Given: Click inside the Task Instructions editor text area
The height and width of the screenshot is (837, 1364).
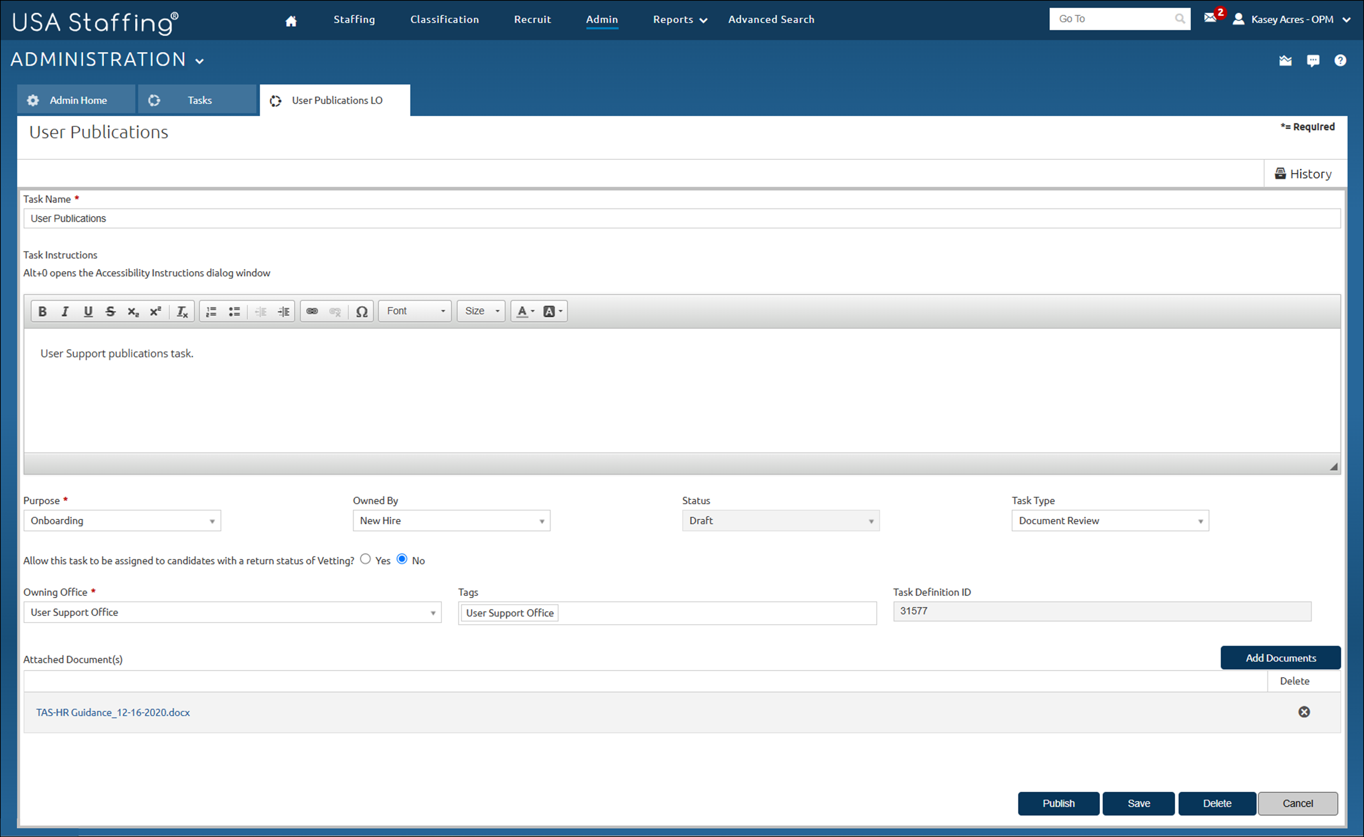Looking at the screenshot, I should [682, 391].
